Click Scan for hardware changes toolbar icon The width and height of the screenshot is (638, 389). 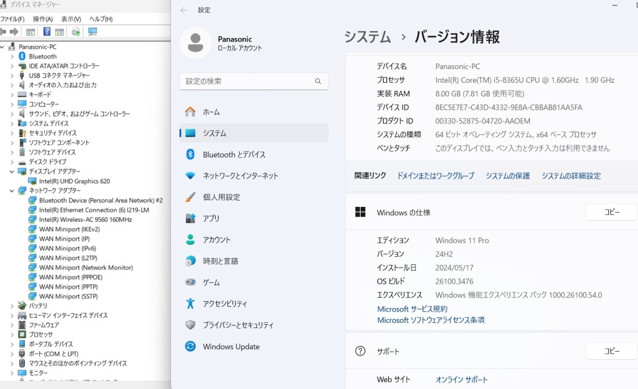76,32
